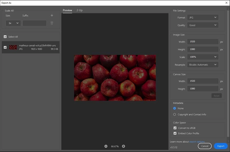
Task: Switch to the Preview tab
Action: [x=67, y=10]
